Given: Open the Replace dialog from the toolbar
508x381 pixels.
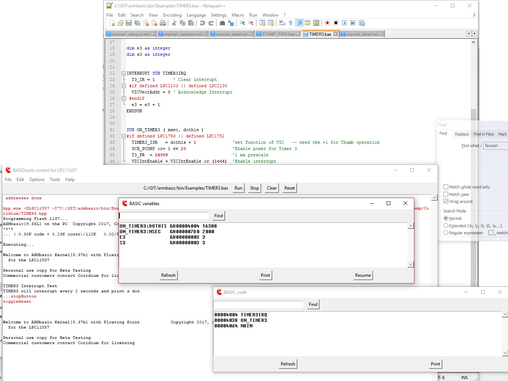Looking at the screenshot, I should click(231, 23).
